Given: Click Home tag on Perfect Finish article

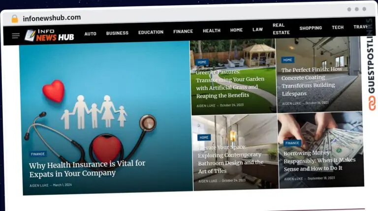Looking at the screenshot, I should (287, 60).
